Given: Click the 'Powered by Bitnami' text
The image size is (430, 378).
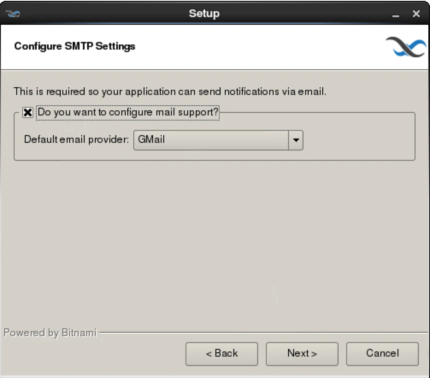Looking at the screenshot, I should point(50,333).
